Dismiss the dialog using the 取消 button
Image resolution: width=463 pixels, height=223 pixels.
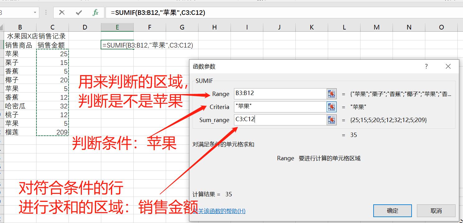coord(436,211)
